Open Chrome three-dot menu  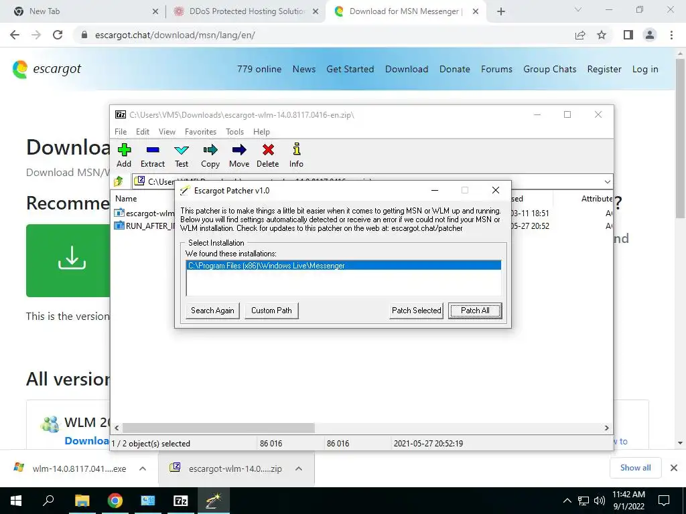tap(671, 35)
